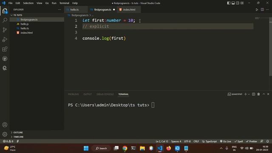
Task: Open the Manage gear menu
Action: coord(5,134)
